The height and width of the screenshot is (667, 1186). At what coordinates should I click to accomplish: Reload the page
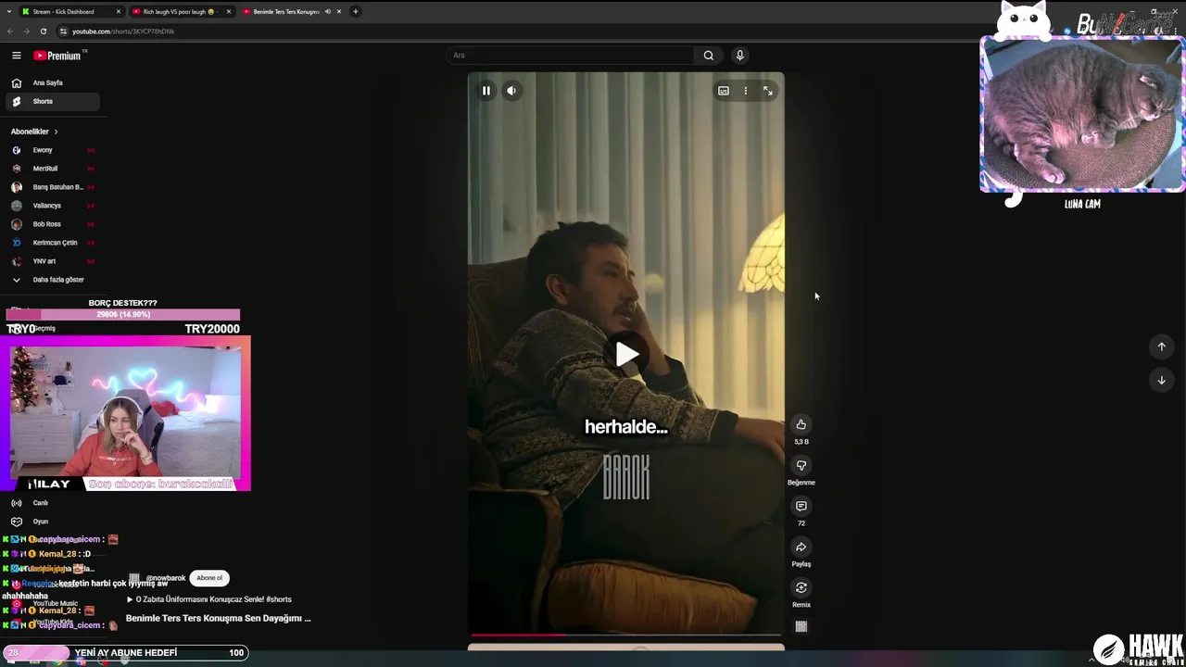pyautogui.click(x=43, y=31)
